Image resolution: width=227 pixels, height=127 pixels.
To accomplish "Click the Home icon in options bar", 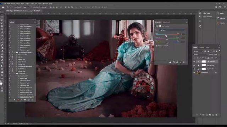I will point(3,7).
